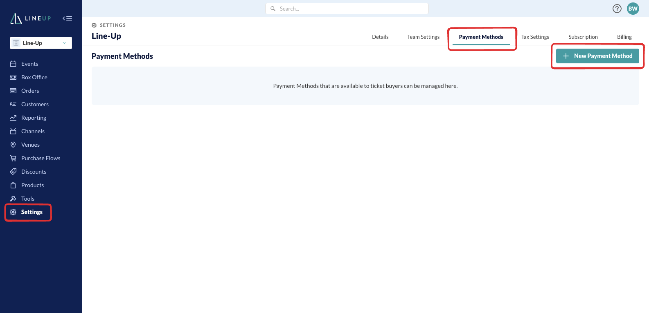Click the Line-Up settings title text
The image size is (649, 313).
pyautogui.click(x=106, y=36)
